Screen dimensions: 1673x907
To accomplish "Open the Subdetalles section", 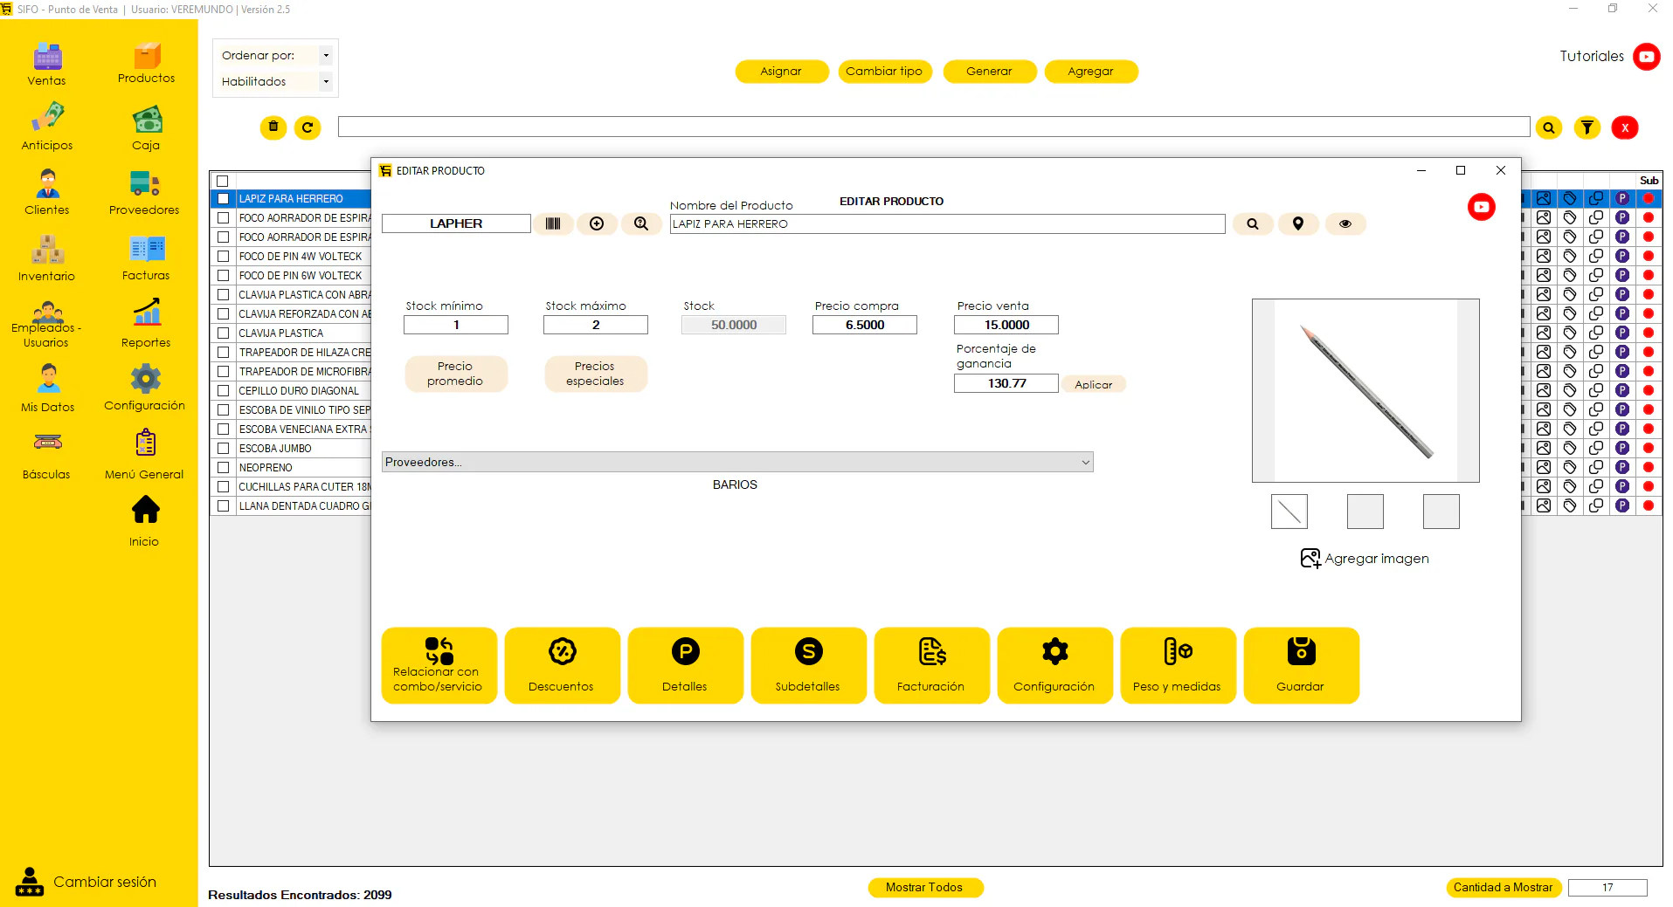I will coord(808,665).
